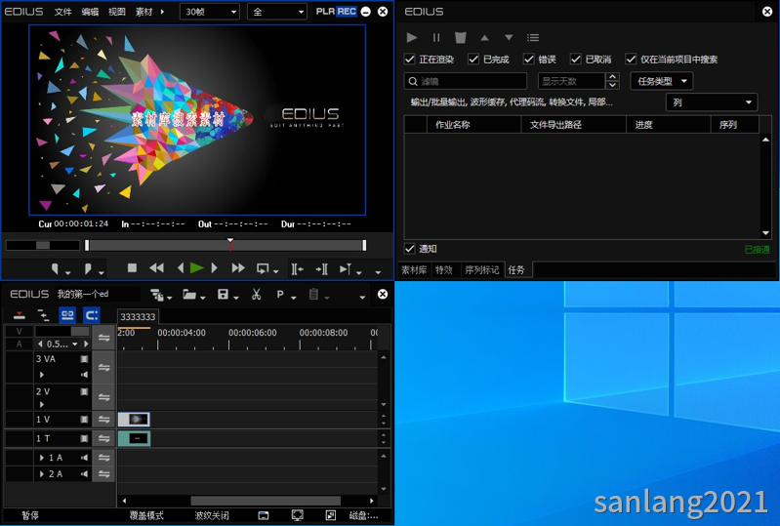
Task: Jump to the next edit point
Action: [x=321, y=269]
